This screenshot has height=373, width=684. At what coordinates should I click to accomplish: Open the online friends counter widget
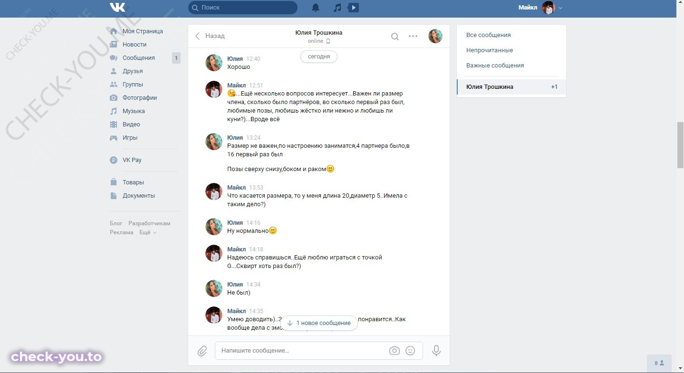point(659,363)
